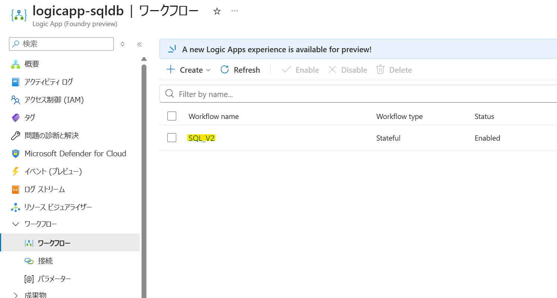The height and width of the screenshot is (298, 557).
Task: Toggle the sidebar expand/collapse arrows
Action: click(x=123, y=44)
